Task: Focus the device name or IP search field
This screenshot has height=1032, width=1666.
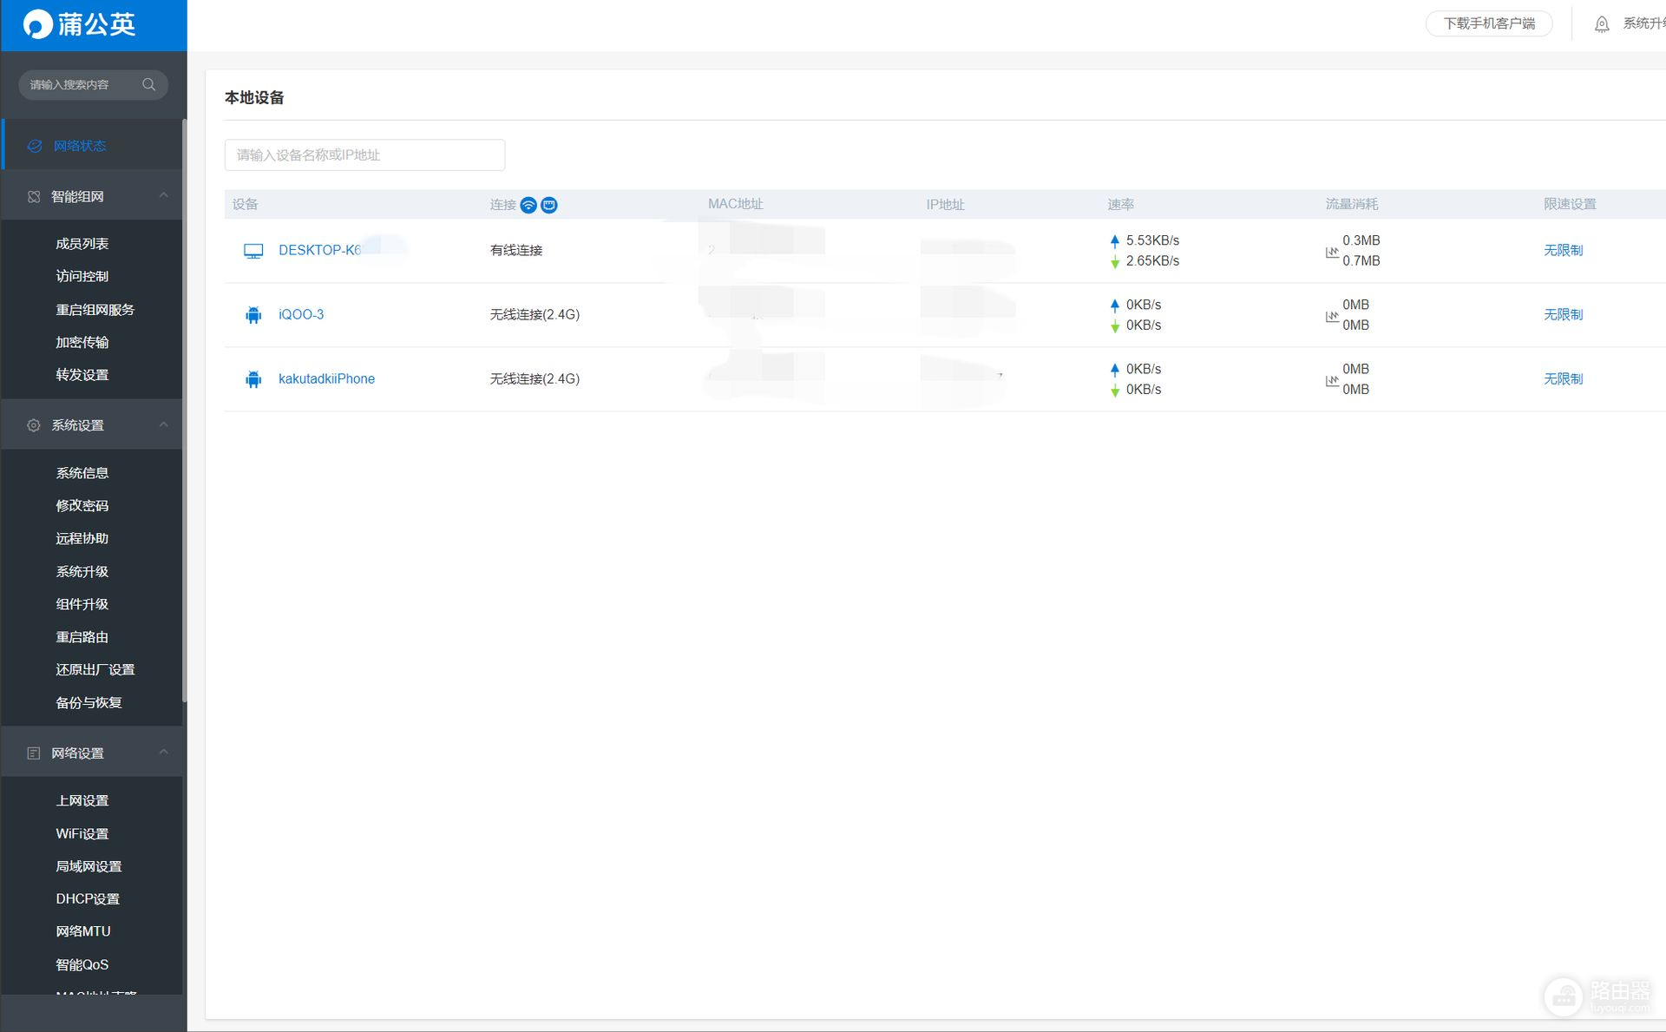Action: tap(364, 155)
